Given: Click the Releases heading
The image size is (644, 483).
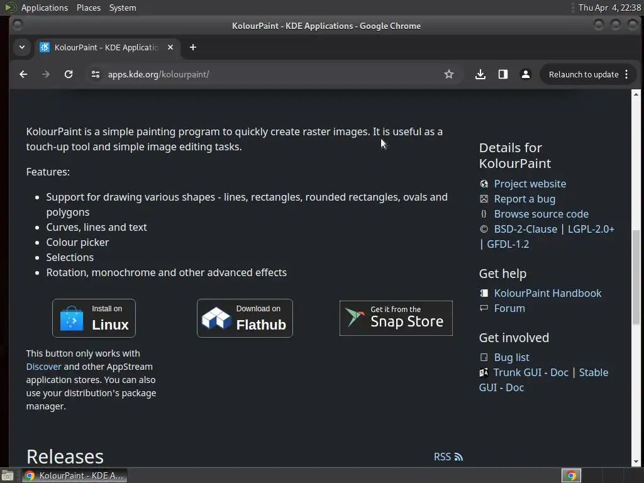Looking at the screenshot, I should tap(65, 457).
